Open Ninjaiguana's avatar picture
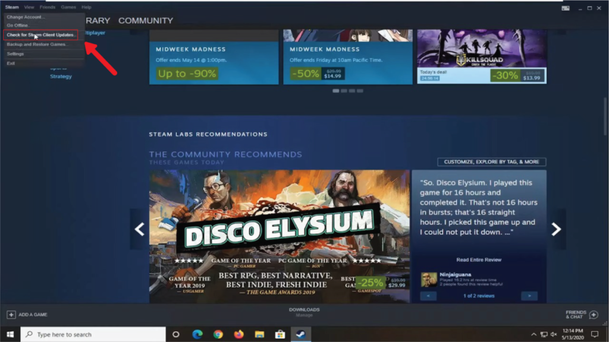The image size is (609, 342). pos(429,280)
